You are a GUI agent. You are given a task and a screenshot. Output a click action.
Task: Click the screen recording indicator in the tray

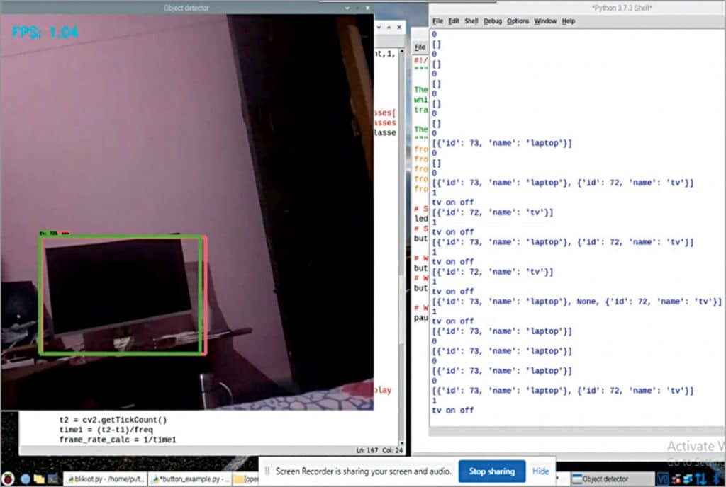678,478
